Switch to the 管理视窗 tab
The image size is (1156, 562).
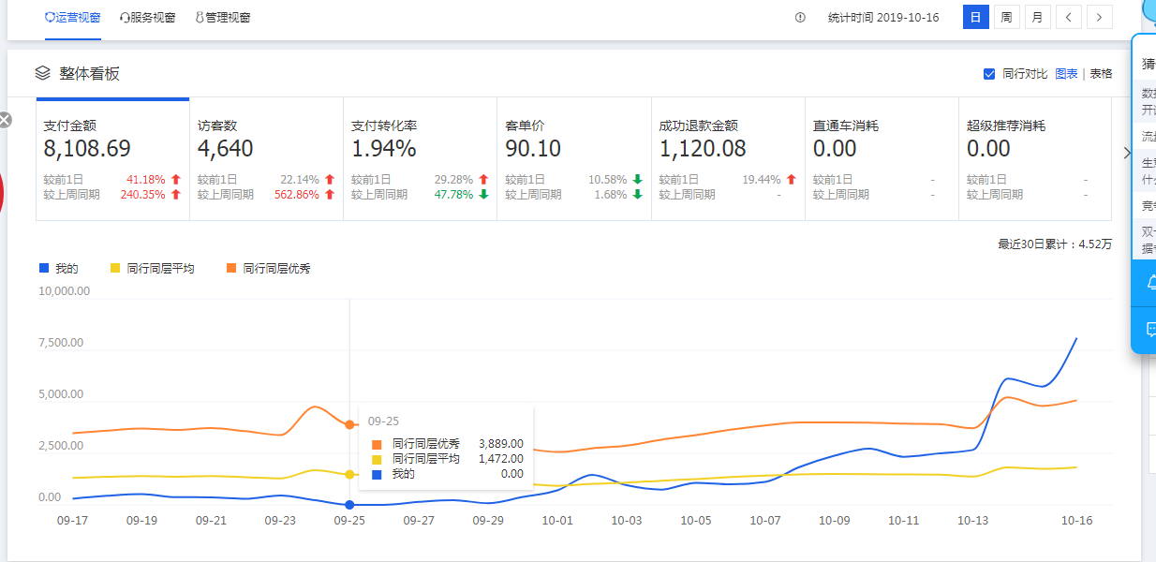point(223,18)
